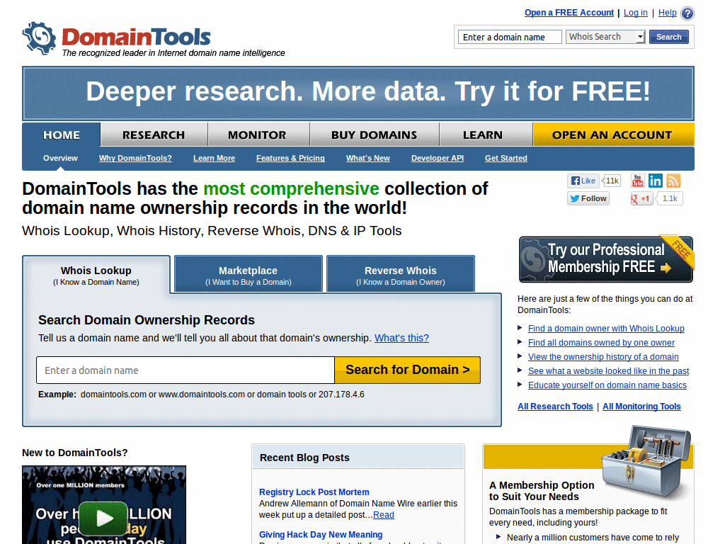
Task: Open the MONITOR menu
Action: [x=257, y=135]
